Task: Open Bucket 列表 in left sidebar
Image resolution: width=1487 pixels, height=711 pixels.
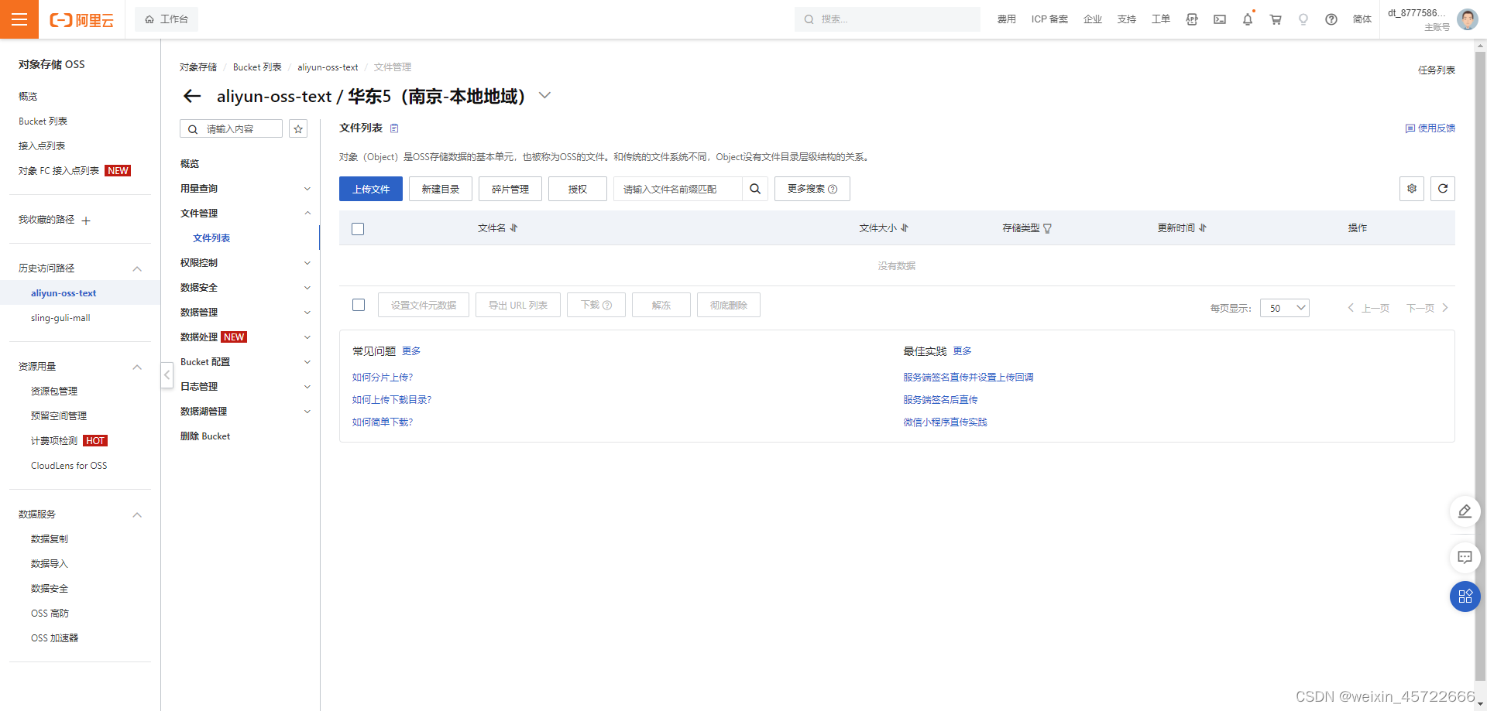Action: (x=43, y=121)
